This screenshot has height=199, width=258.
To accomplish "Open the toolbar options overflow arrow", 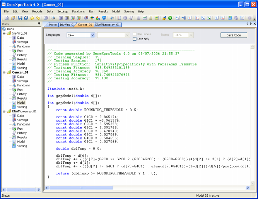I will tap(255, 19).
